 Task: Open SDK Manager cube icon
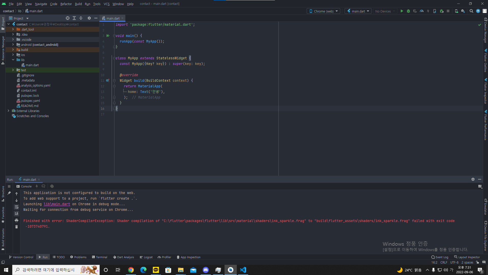coord(463,11)
